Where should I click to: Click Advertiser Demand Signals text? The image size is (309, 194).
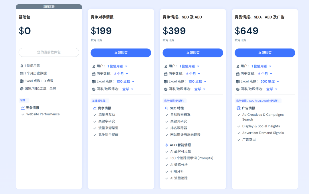point(263,133)
